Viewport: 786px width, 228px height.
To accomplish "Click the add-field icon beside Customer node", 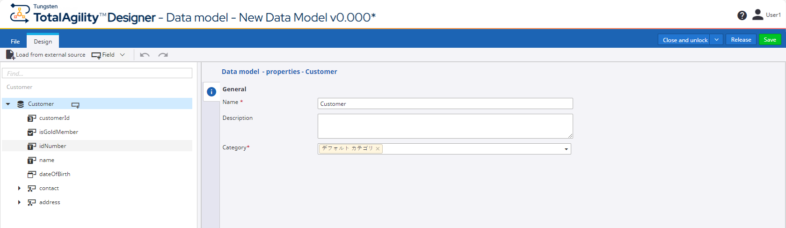I will click(x=75, y=104).
